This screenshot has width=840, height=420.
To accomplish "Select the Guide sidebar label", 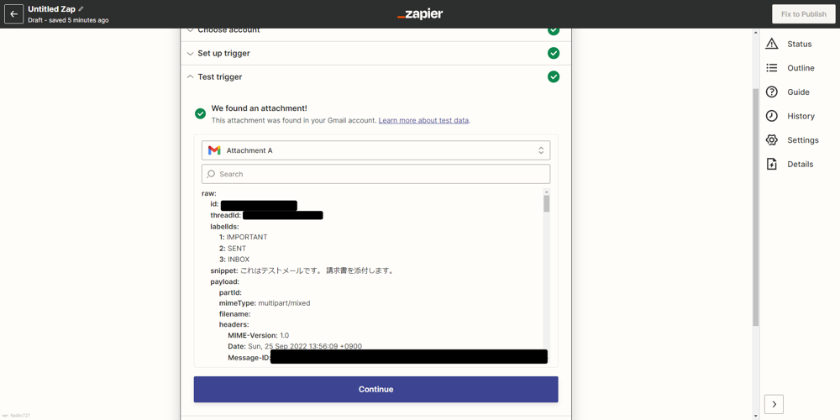I will 798,92.
